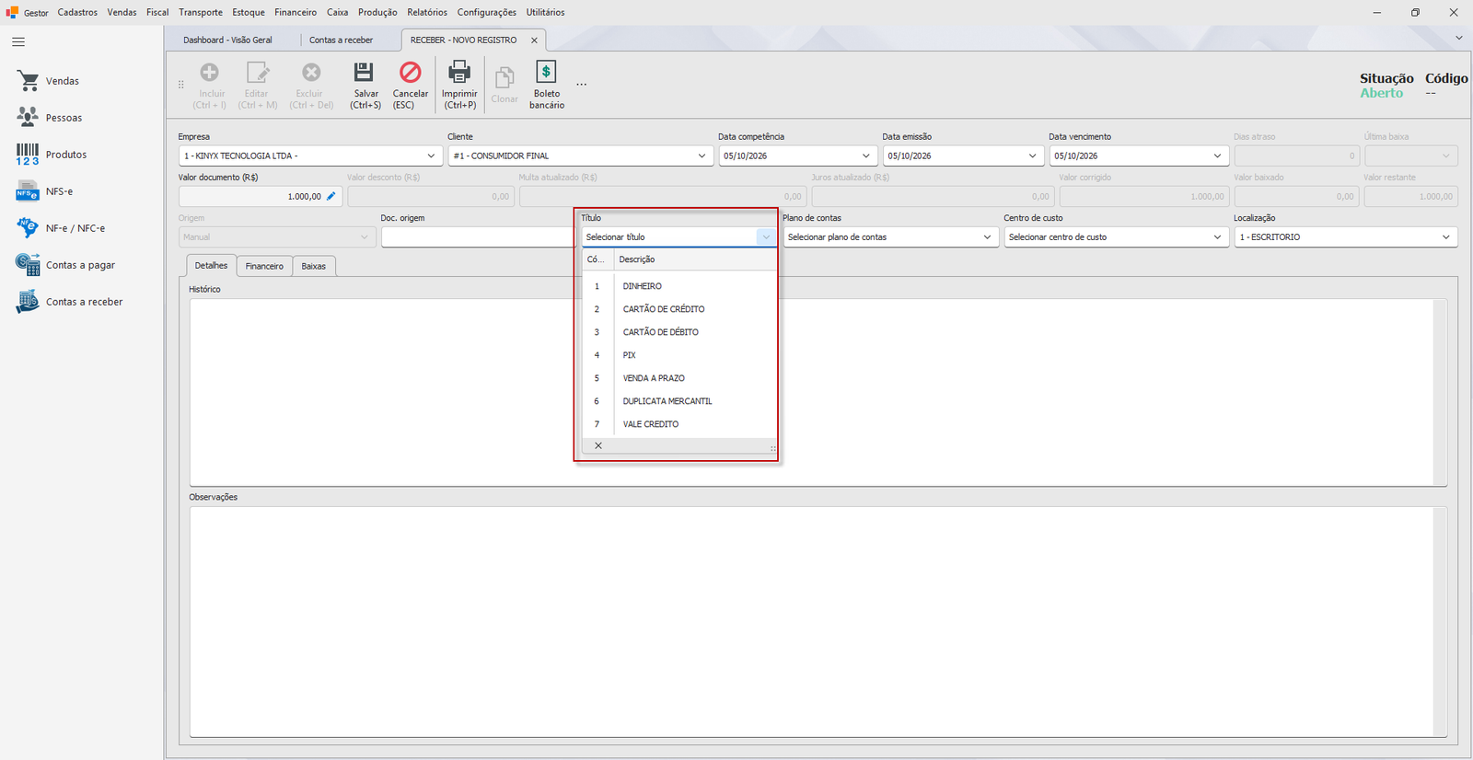Open the Data competência date picker

[x=866, y=156]
